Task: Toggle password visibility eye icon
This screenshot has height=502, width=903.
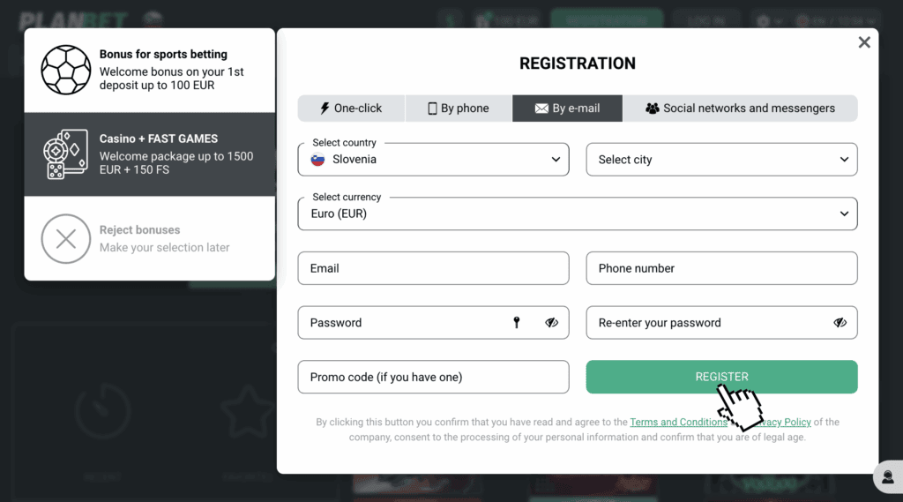Action: point(552,323)
